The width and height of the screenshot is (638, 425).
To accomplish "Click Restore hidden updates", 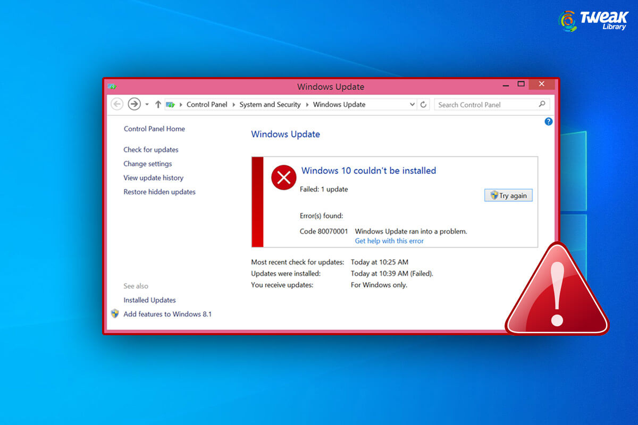I will pos(159,192).
